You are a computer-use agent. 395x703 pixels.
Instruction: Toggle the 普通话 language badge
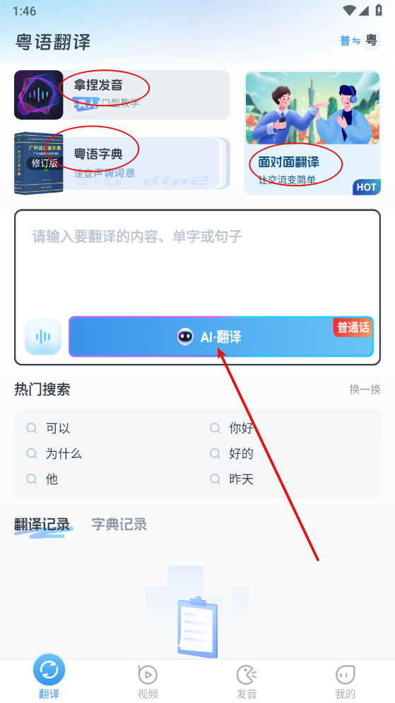tap(353, 327)
